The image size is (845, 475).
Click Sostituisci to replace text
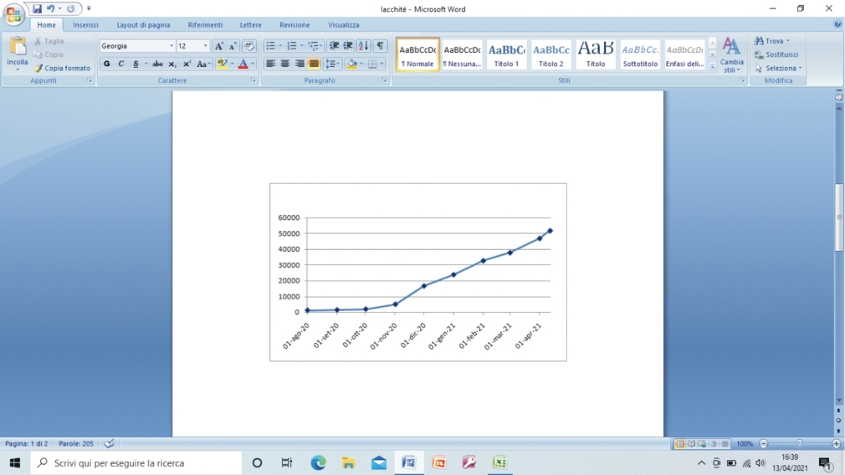point(776,55)
